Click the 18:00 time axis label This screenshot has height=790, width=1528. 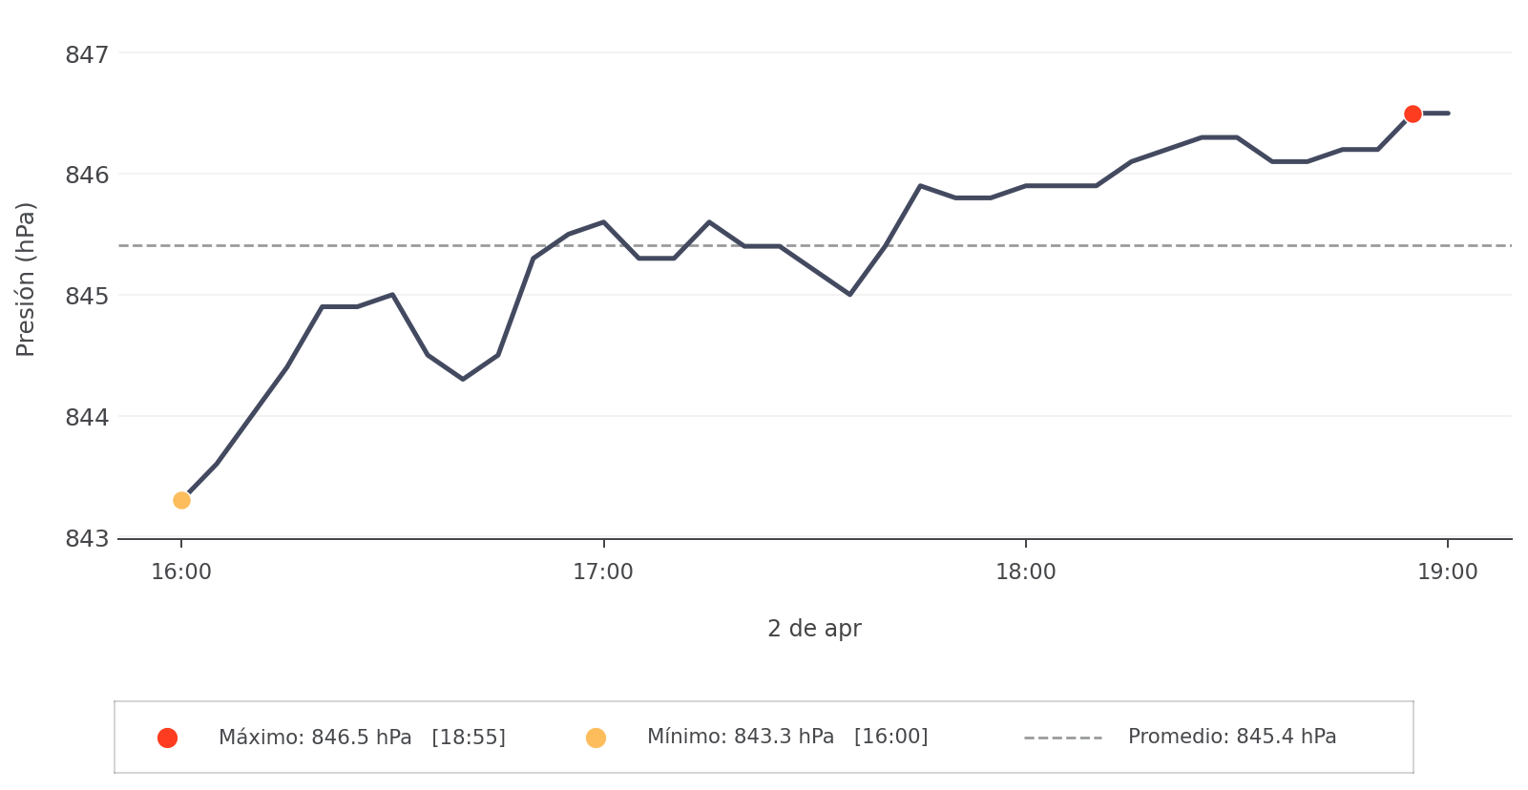pyautogui.click(x=1026, y=572)
